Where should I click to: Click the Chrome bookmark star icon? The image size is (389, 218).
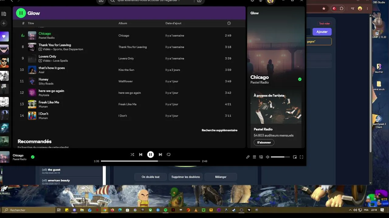(324, 8)
